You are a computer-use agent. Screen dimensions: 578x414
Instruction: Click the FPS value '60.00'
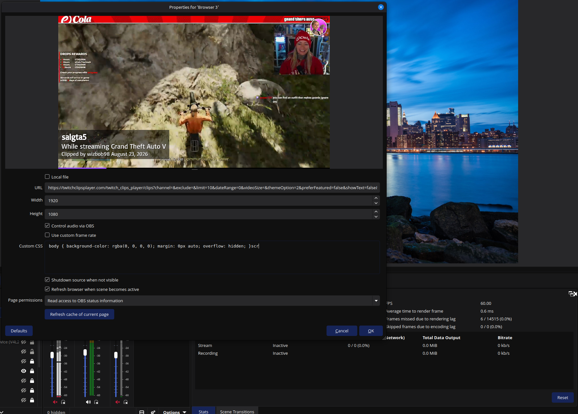coord(486,303)
